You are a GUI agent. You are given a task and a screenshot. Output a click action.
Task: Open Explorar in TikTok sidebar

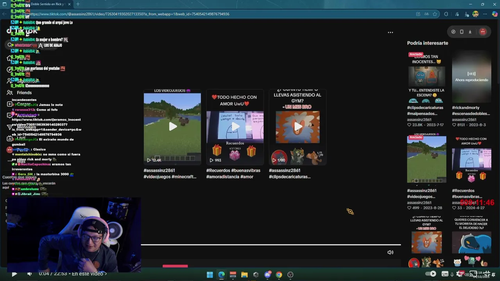tap(20, 70)
